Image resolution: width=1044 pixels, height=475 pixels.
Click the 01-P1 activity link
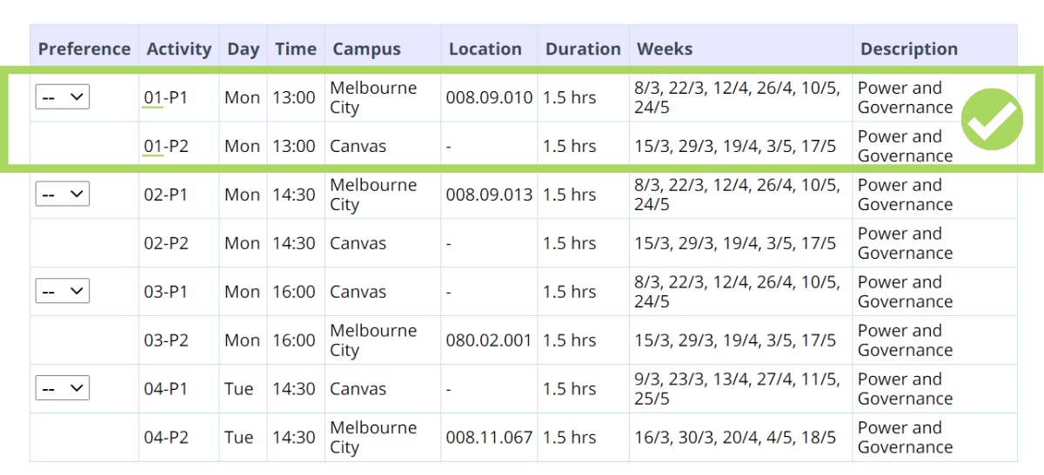tap(165, 98)
